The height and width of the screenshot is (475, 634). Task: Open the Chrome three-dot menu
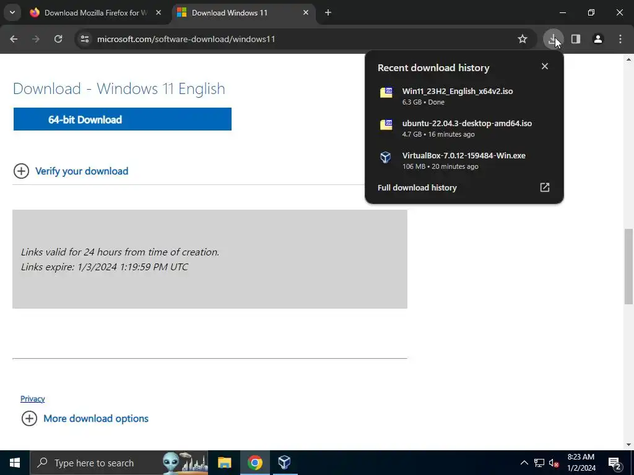click(x=620, y=39)
